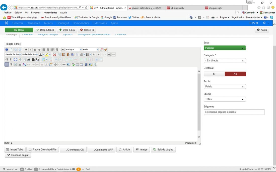Toggle underline formatting
Viewport: 276px width, 172px height.
pyautogui.click(x=35, y=49)
